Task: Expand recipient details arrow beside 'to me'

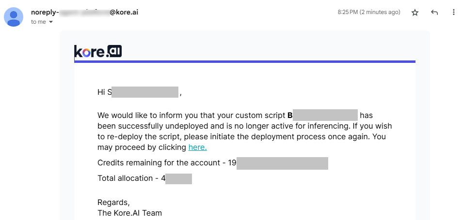Action: point(51,22)
